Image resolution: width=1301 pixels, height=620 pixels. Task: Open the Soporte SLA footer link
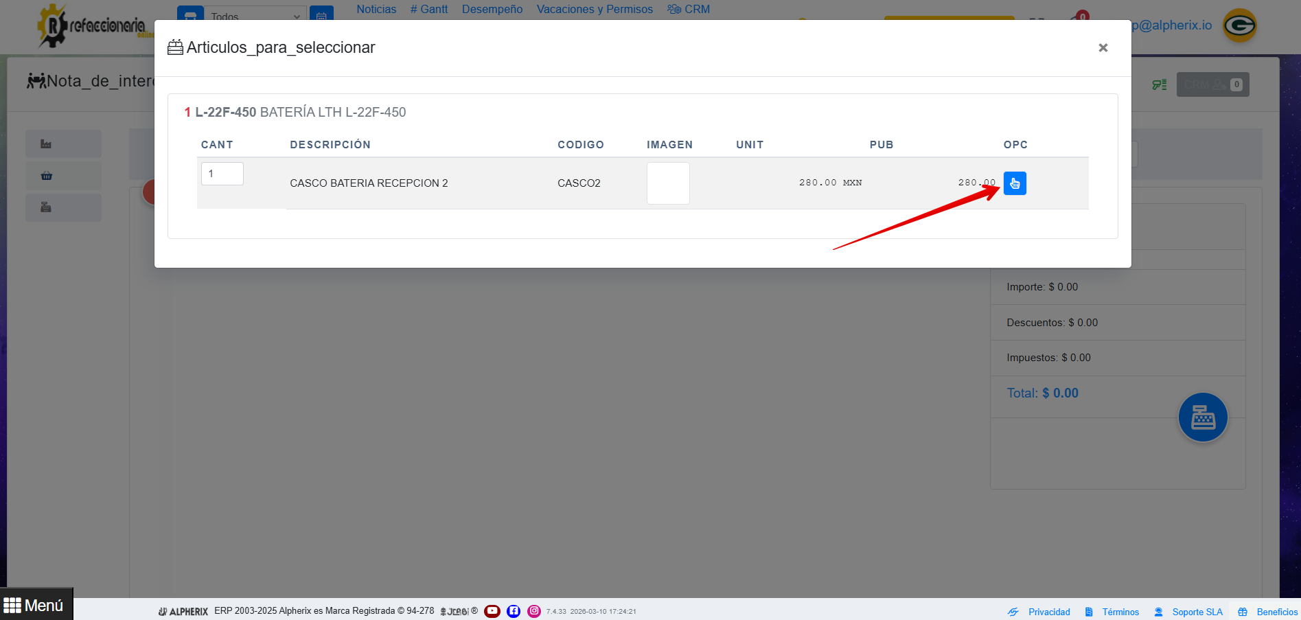point(1197,612)
